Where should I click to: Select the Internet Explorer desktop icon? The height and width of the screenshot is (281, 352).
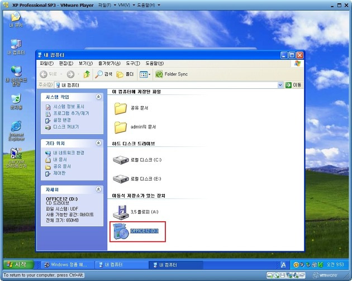pos(16,131)
